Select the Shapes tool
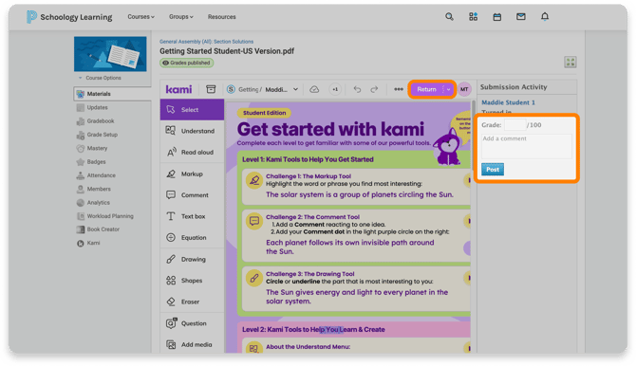The image size is (636, 366). coord(192,281)
